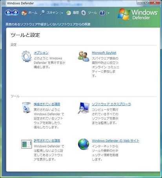Click the allowed items window icon
This screenshot has height=178, width=162.
[x=27, y=144]
